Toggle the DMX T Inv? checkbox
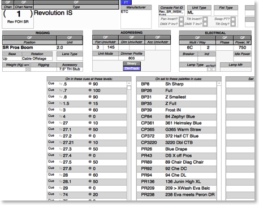This screenshot has width=259, height=205. click(x=205, y=24)
